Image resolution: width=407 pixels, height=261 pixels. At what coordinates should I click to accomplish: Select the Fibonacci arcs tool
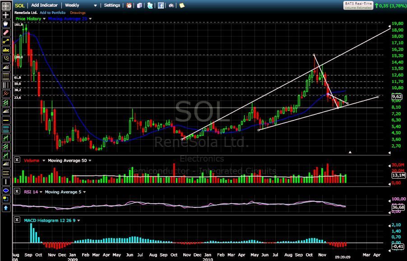6,59
